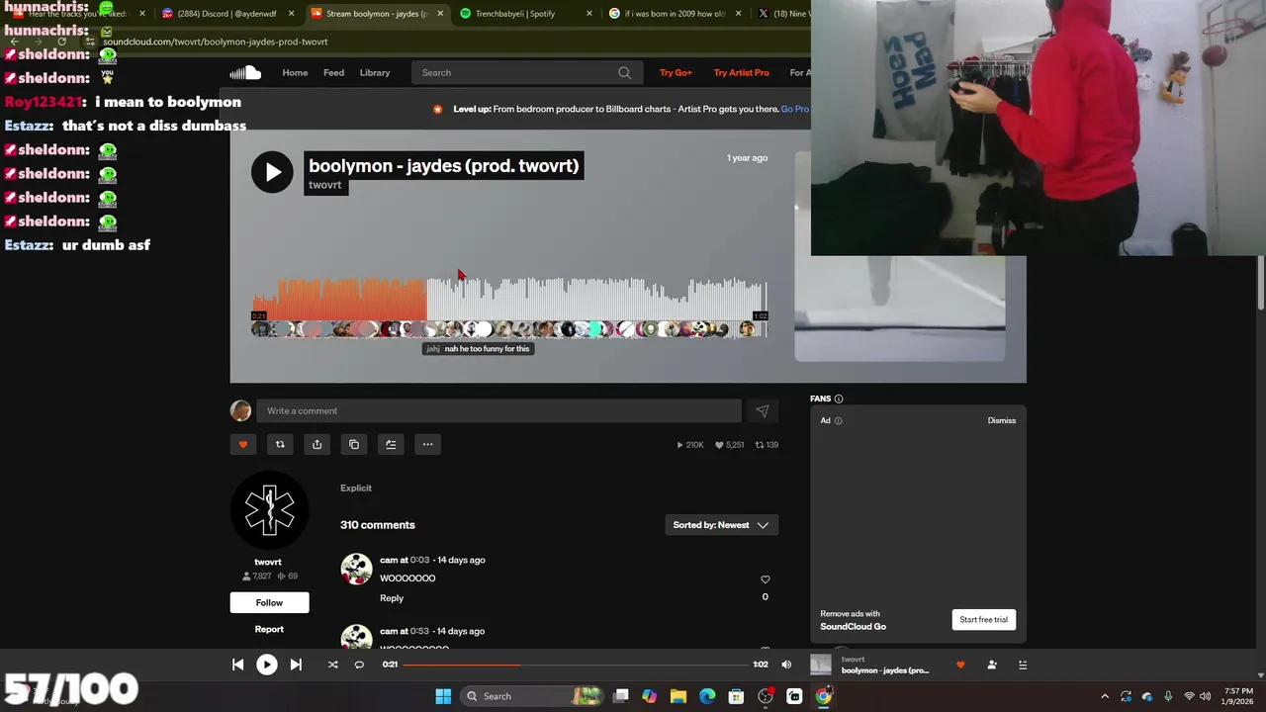1266x712 pixels.
Task: Click the SoundCloud cloud logo
Action: click(245, 72)
